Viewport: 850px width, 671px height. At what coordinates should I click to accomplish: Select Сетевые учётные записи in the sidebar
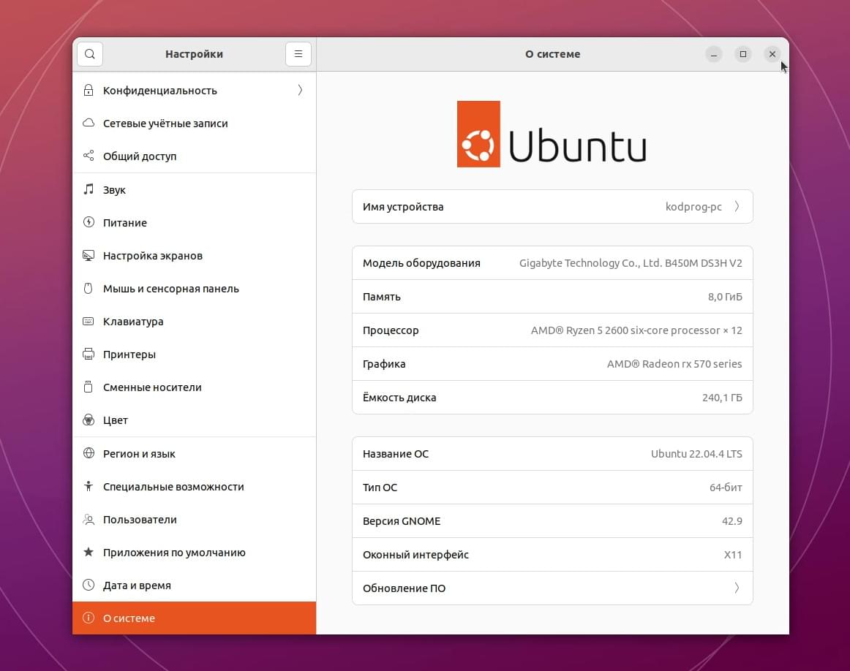(194, 123)
